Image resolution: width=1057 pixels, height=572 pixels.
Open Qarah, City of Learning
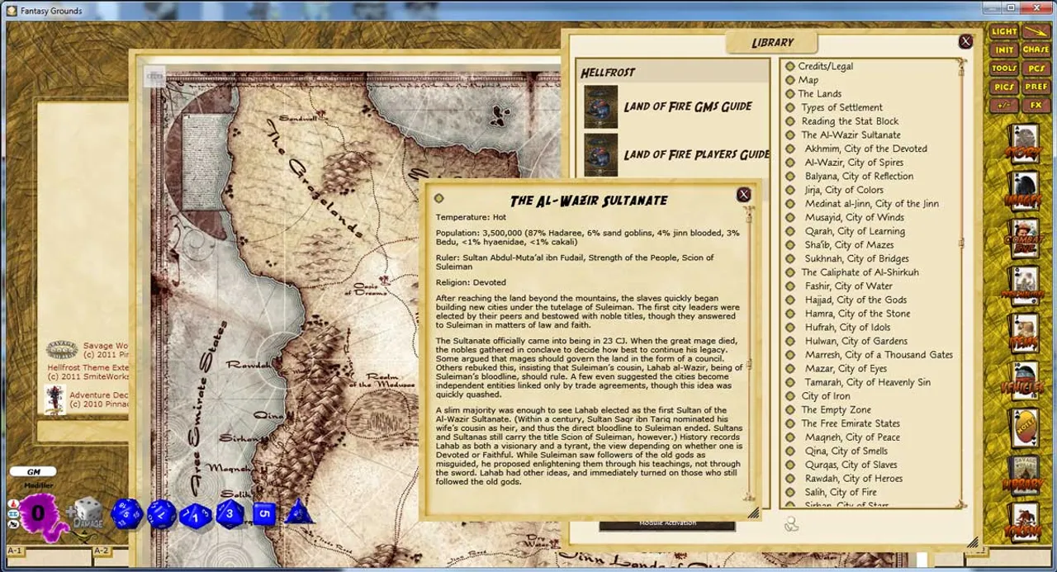tap(855, 231)
